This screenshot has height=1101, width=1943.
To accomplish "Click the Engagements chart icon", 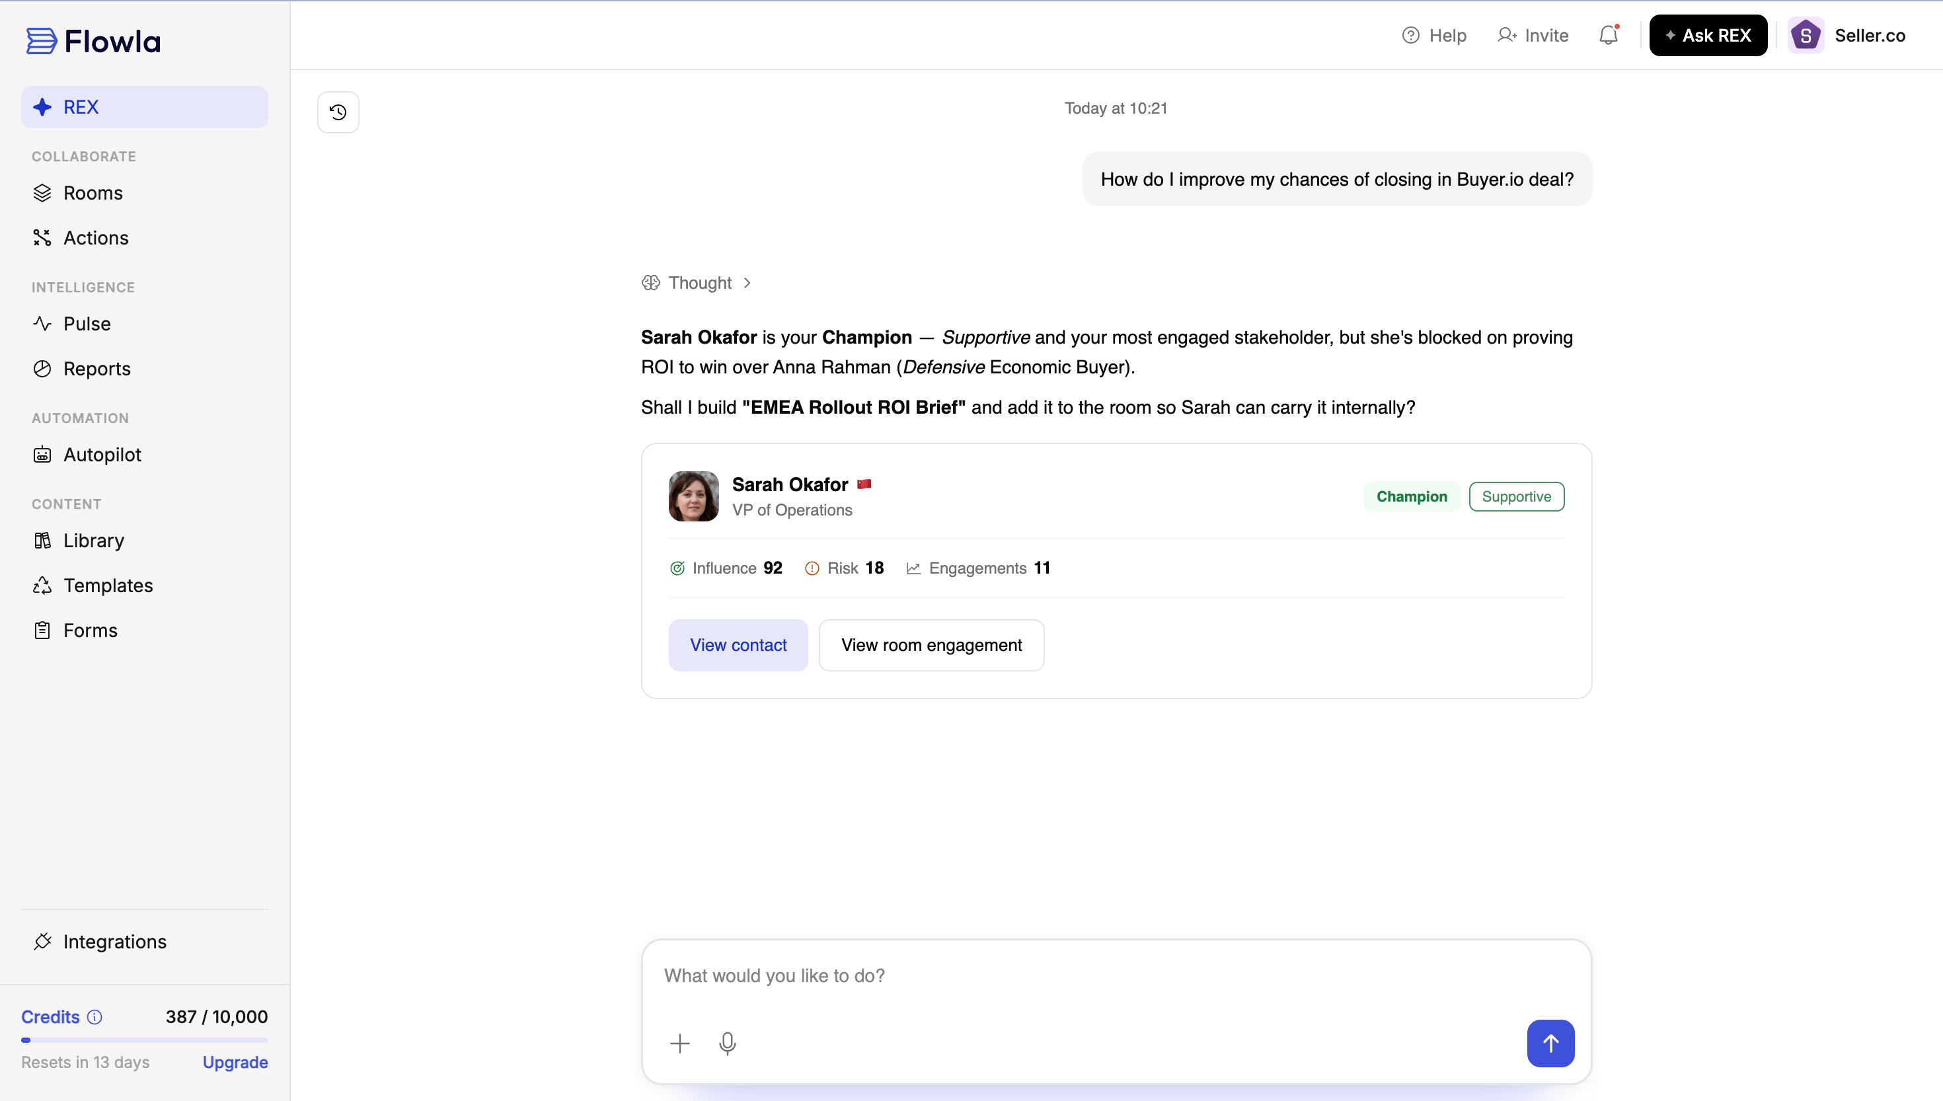I will click(913, 568).
